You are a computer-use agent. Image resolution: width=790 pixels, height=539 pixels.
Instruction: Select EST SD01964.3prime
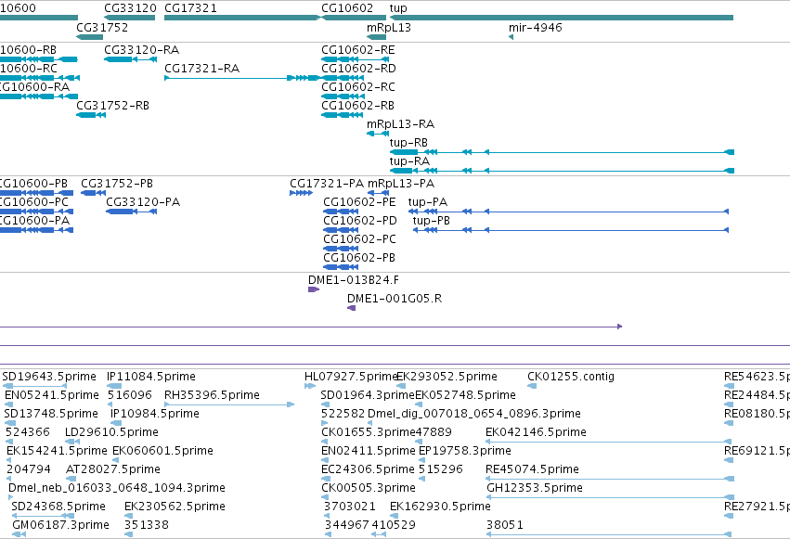pyautogui.click(x=368, y=395)
